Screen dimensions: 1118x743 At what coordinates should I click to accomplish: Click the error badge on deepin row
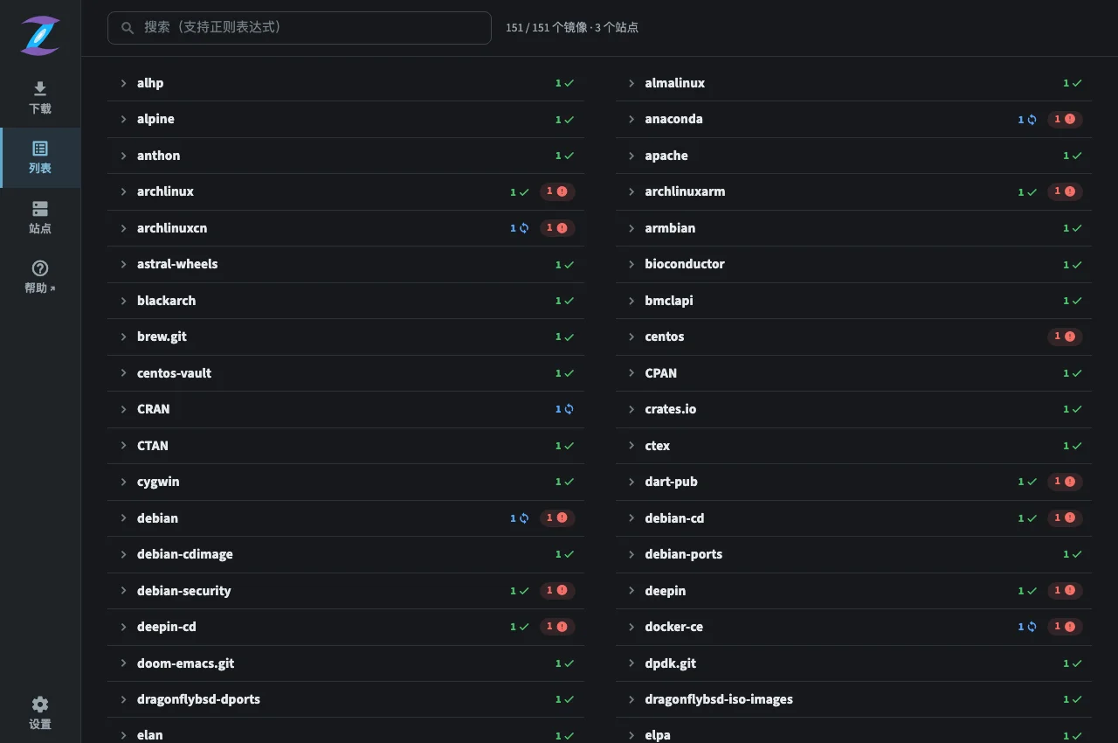coord(1065,591)
